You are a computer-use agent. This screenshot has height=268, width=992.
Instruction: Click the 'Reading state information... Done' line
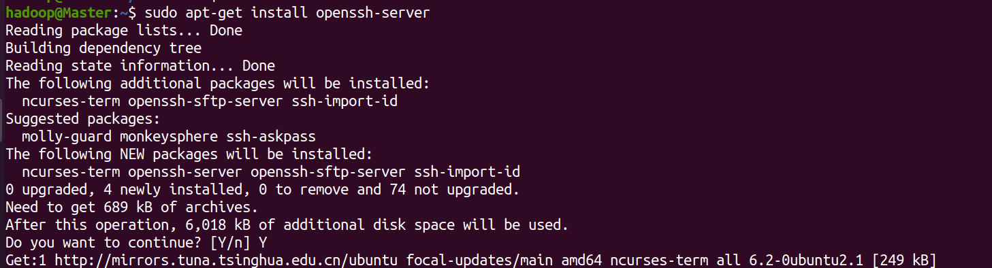point(140,66)
